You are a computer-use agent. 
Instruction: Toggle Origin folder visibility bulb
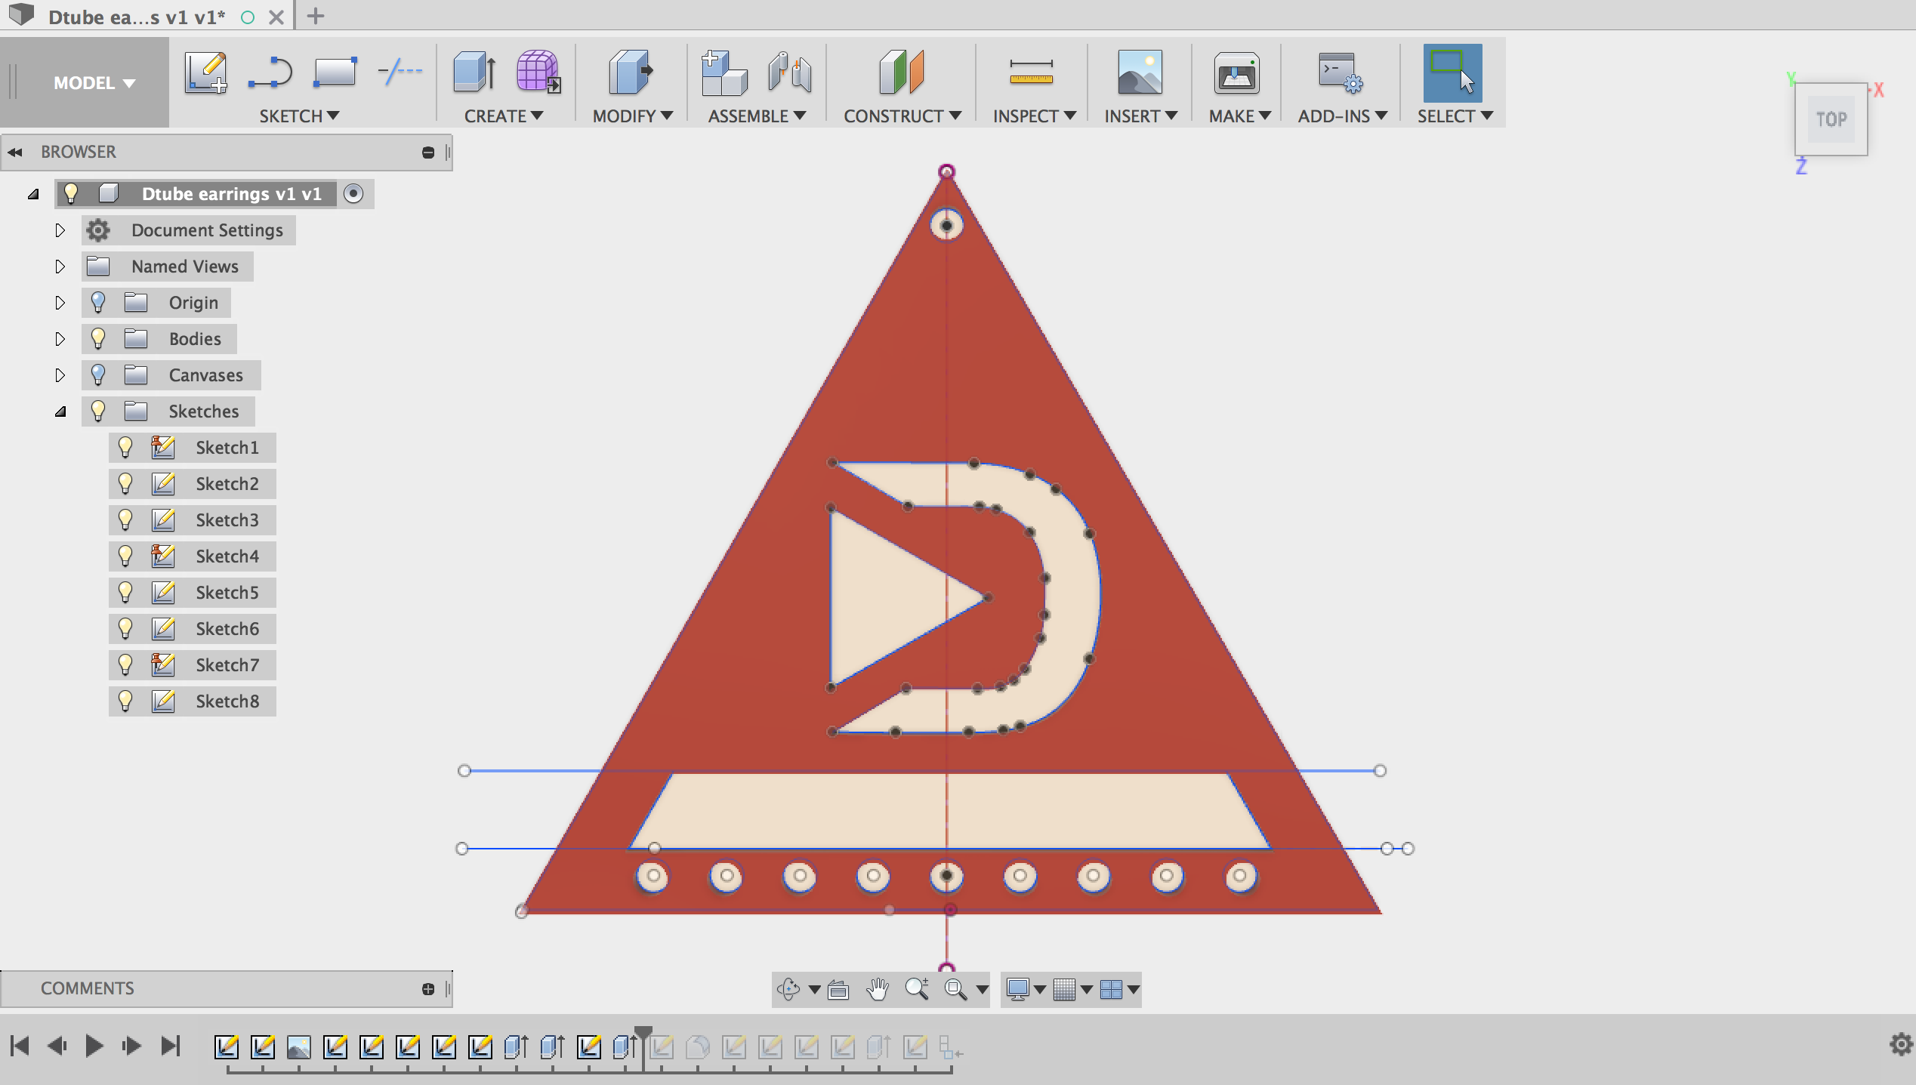(x=98, y=303)
